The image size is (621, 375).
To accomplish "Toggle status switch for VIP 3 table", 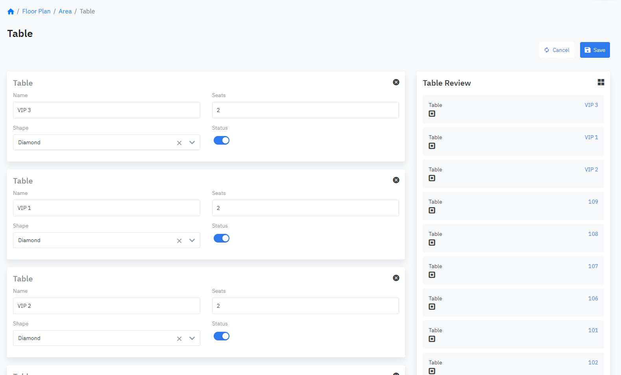I will click(x=221, y=140).
